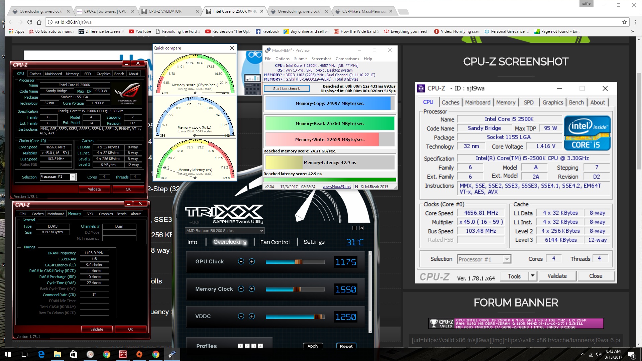Click the VDDC slider
Screen dimensions: 642x361
point(295,317)
